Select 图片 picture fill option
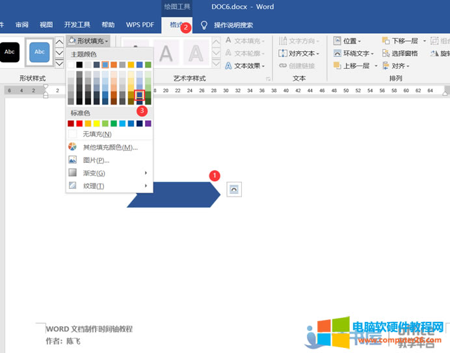This screenshot has height=353, width=450. [x=96, y=160]
